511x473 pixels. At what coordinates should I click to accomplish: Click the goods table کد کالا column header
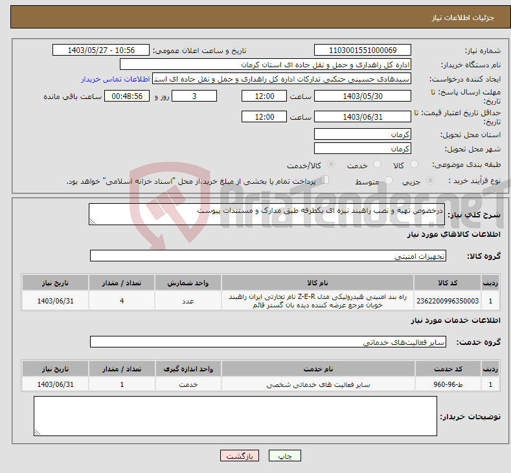[x=448, y=283]
